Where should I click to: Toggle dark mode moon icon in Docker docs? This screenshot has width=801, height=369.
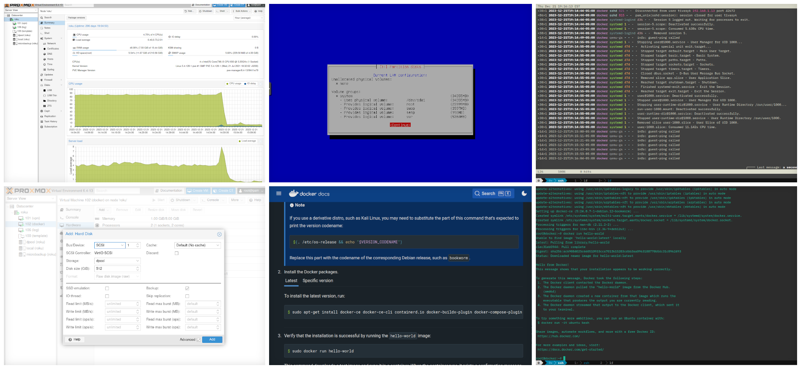click(x=524, y=193)
